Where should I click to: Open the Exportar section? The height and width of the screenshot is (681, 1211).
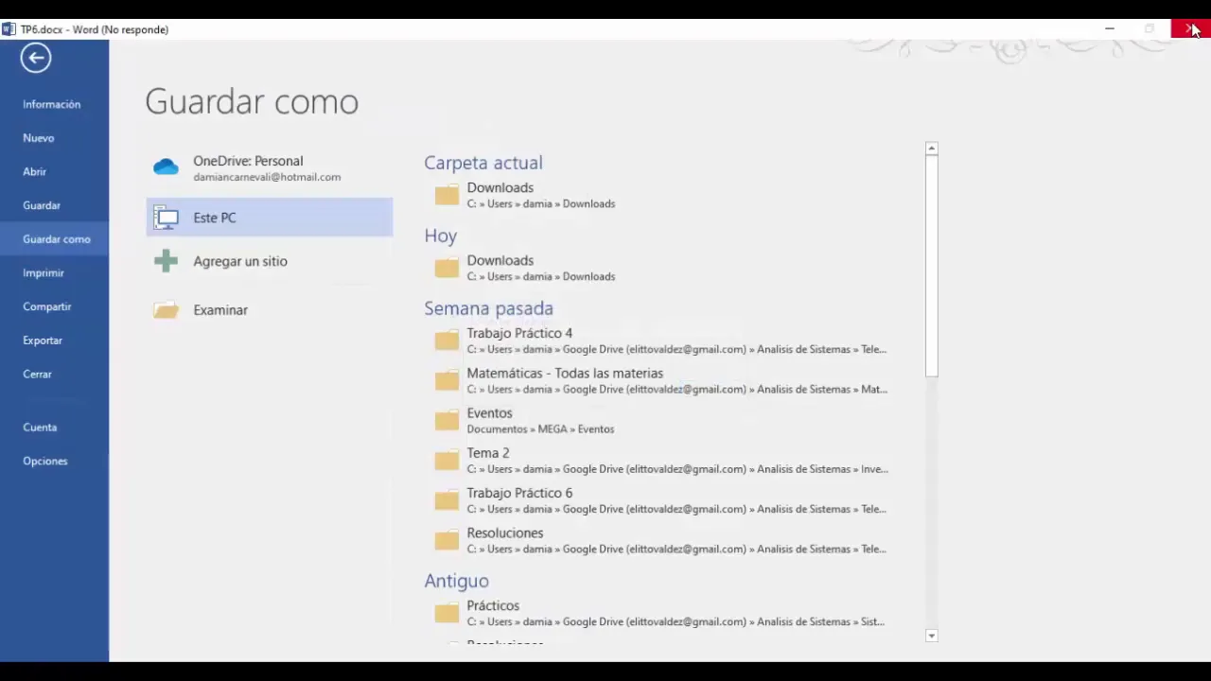(43, 340)
